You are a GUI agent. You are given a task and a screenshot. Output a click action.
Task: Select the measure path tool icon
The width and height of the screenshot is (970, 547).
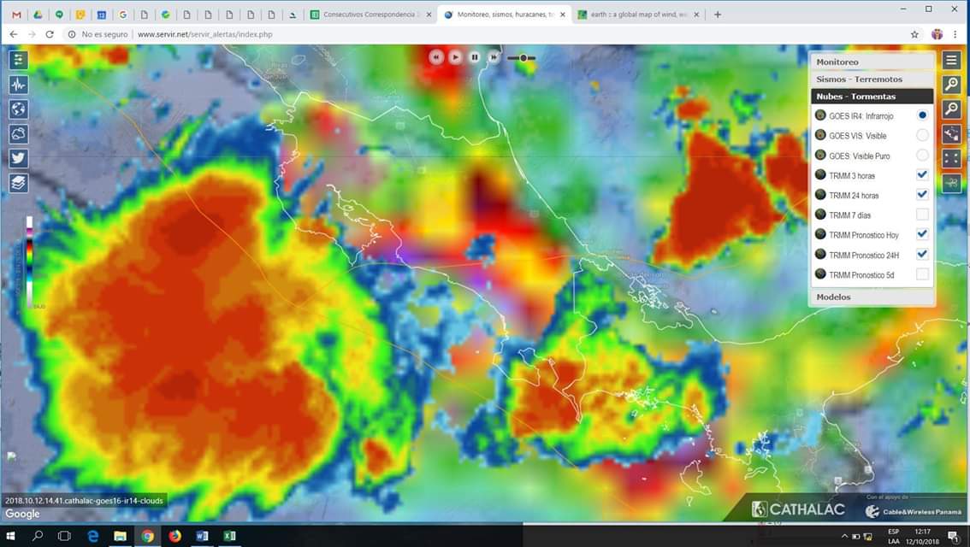(x=951, y=133)
